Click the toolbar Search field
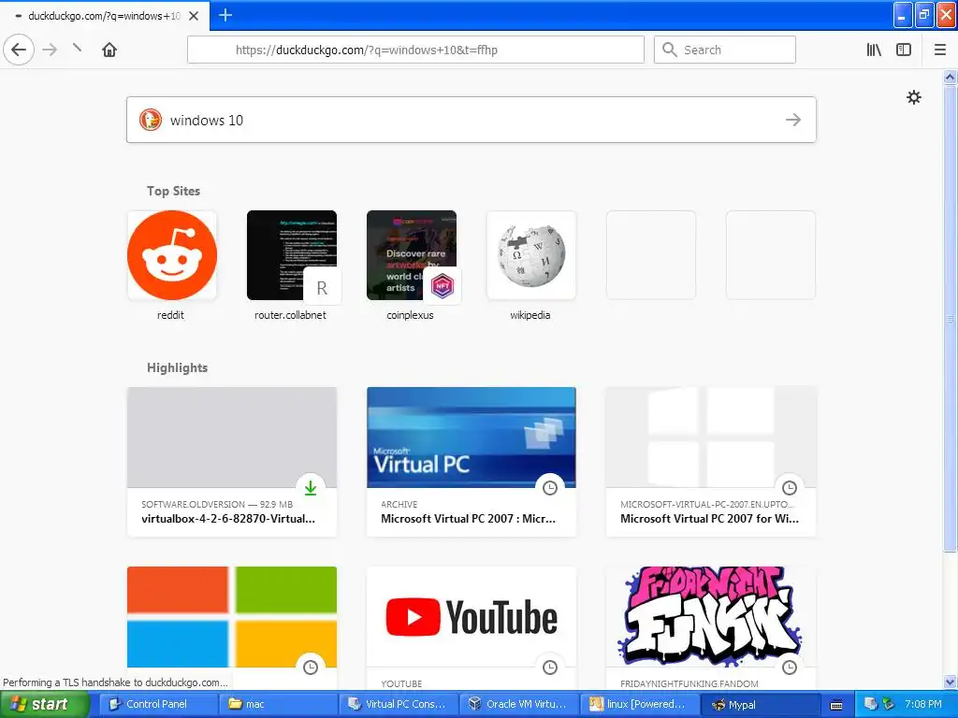Screen dimensions: 958x718 tap(725, 50)
